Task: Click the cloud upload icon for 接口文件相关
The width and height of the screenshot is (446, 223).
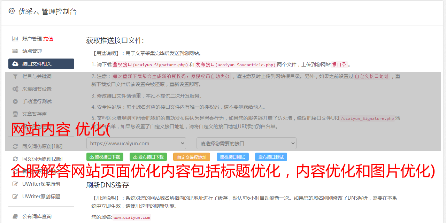Action: pos(15,64)
